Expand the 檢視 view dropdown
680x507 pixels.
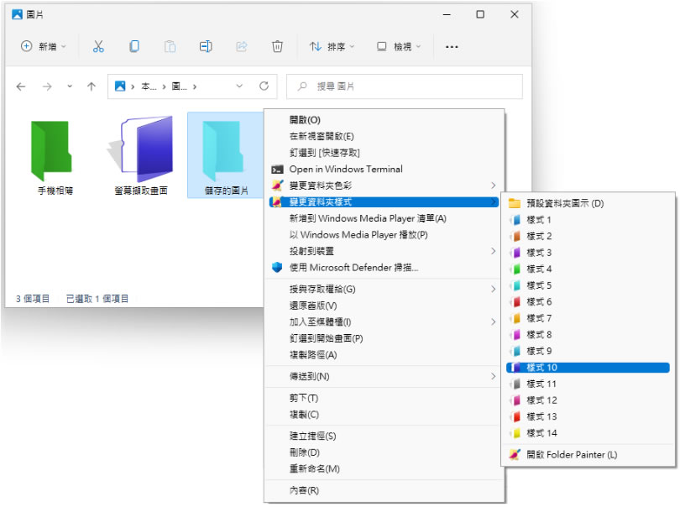tap(400, 47)
